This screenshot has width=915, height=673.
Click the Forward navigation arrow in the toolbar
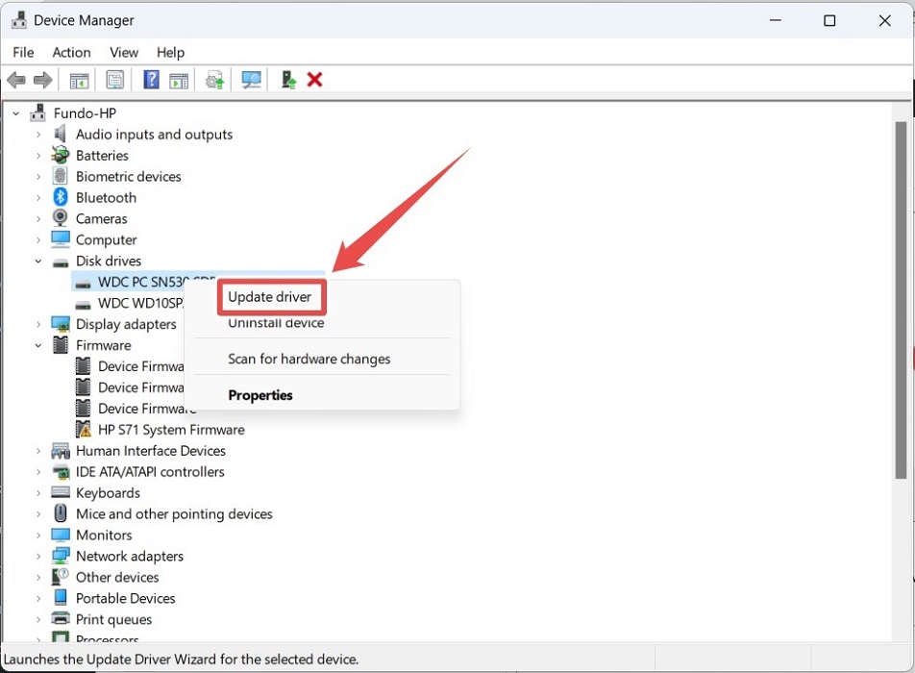pos(42,79)
